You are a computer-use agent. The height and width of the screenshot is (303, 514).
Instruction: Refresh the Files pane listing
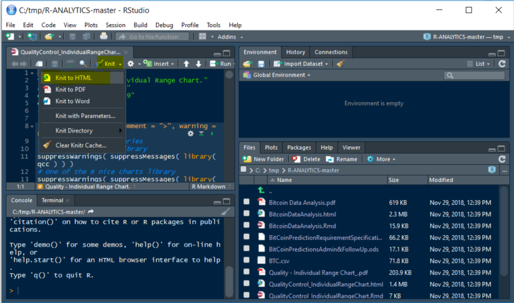[x=502, y=159]
